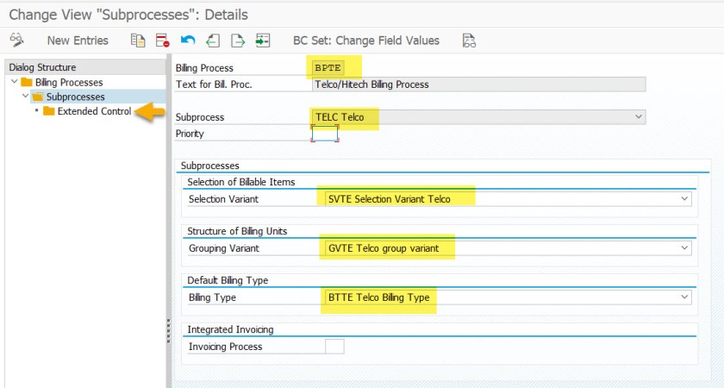
Task: Open the Subprocess TELC Telco dropdown
Action: point(638,116)
